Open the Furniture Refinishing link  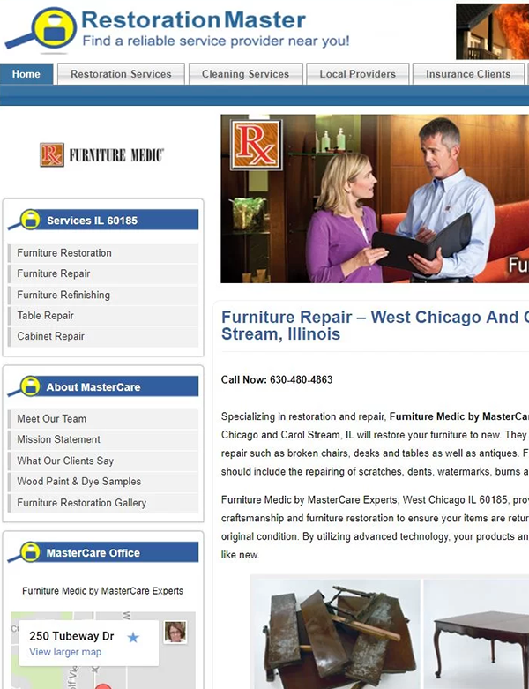point(103,295)
